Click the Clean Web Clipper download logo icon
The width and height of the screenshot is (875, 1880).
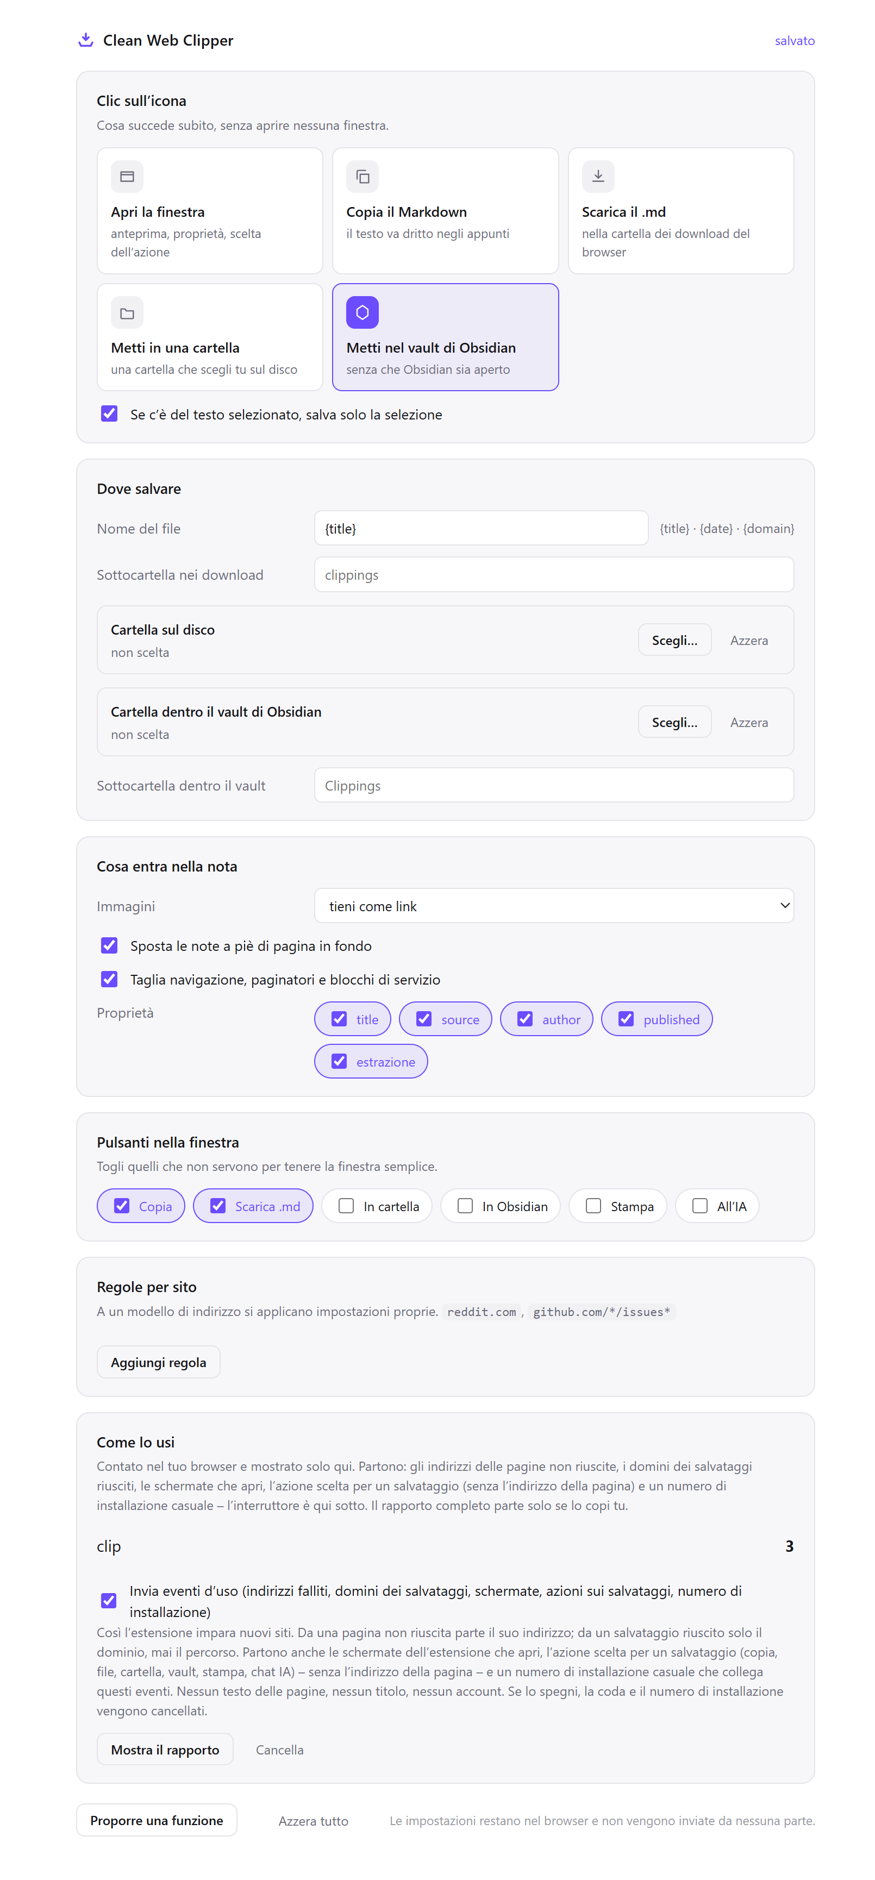click(85, 40)
